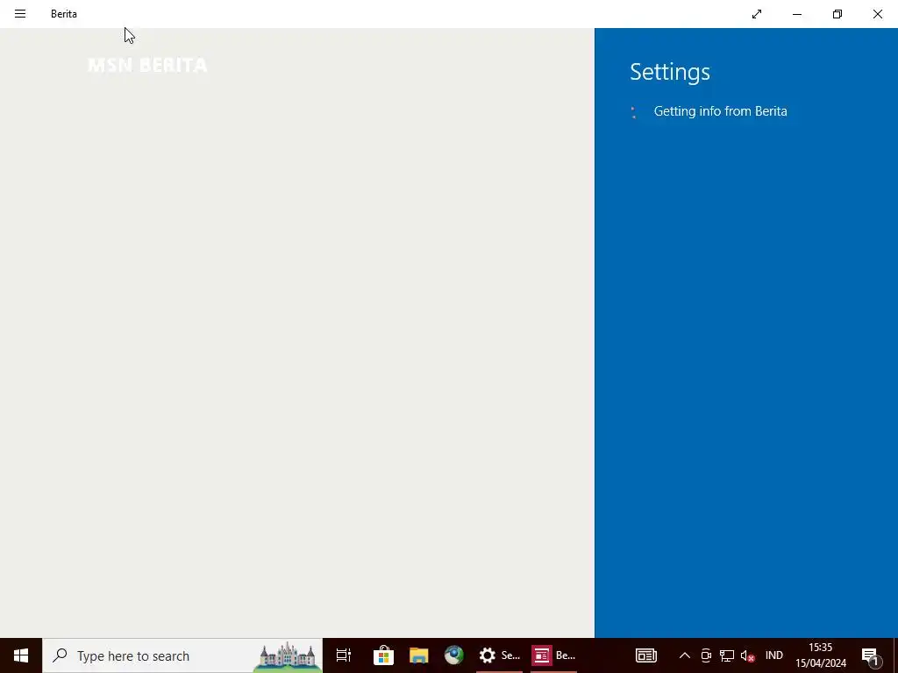The width and height of the screenshot is (898, 673).
Task: Open the News and interests taskbar widget
Action: tap(646, 655)
